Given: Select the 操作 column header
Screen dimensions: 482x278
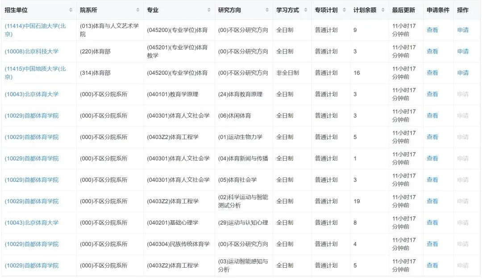Looking at the screenshot, I should coord(463,10).
